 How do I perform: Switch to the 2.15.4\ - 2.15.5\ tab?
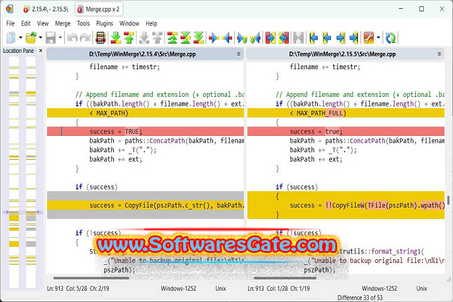[x=46, y=9]
